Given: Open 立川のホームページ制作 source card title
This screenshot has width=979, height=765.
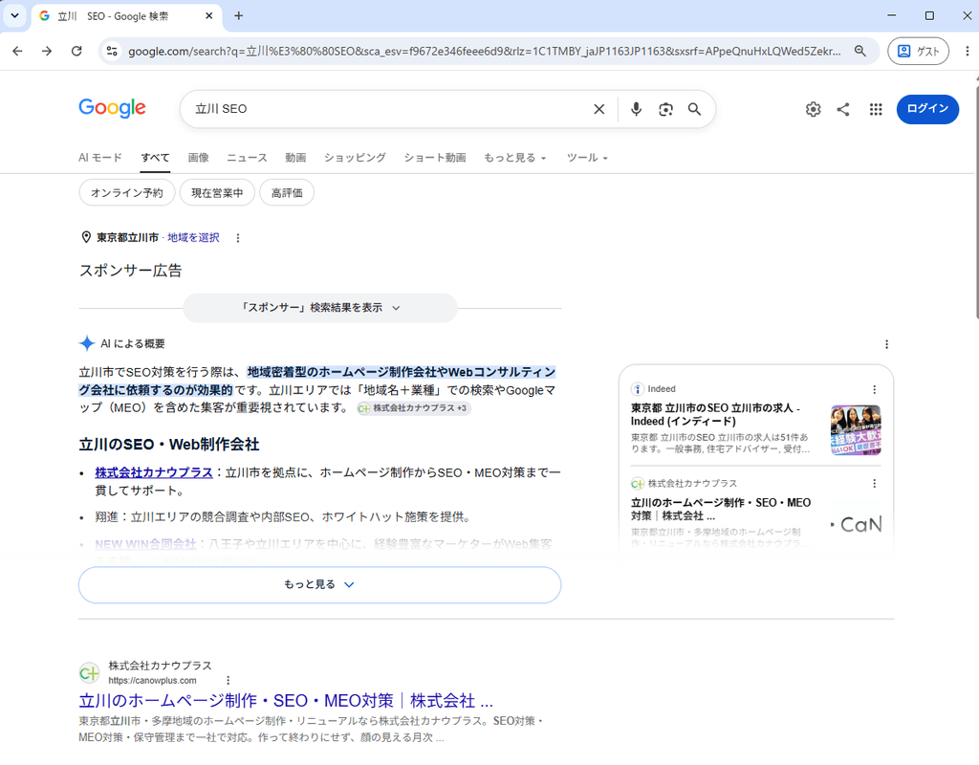Looking at the screenshot, I should pyautogui.click(x=721, y=509).
